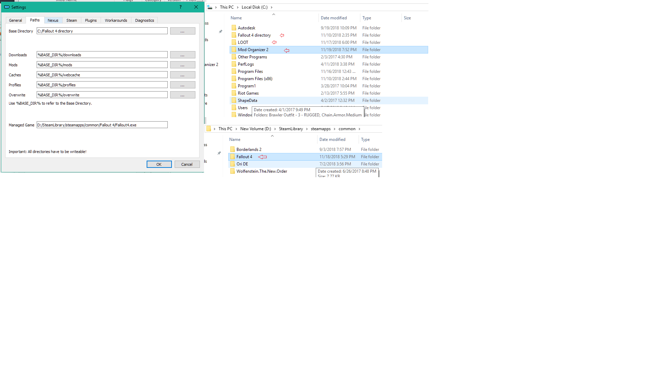Click the Base Directory input field
The image size is (664, 373).
(x=102, y=31)
